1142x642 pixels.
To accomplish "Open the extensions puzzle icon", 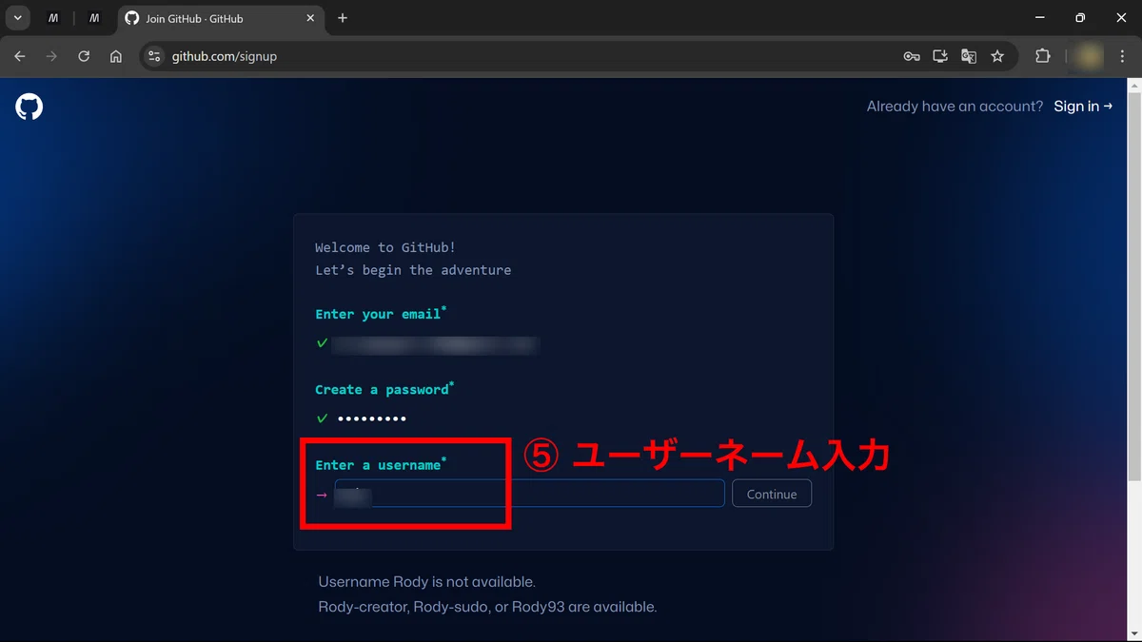I will 1043,56.
